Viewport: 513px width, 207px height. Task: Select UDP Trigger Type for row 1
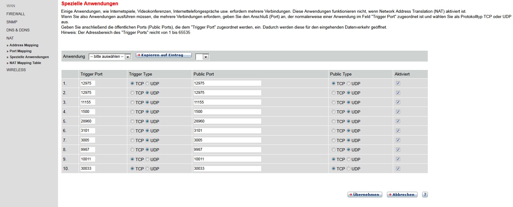(x=147, y=83)
